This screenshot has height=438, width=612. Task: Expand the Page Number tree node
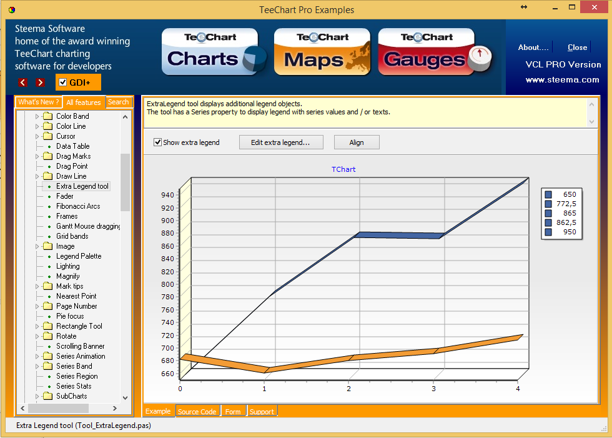(x=37, y=306)
